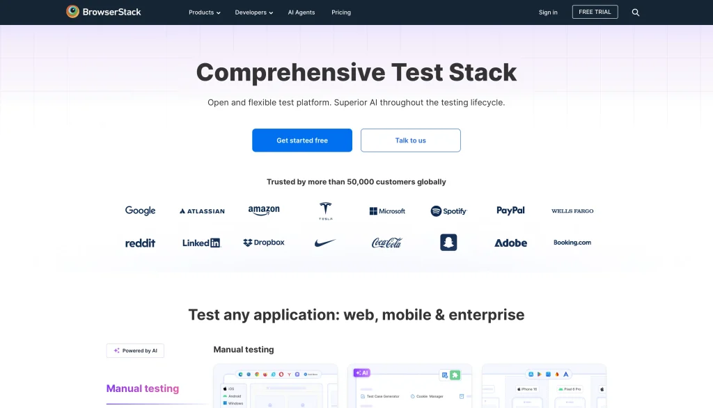Viewport: 713px width, 408px height.
Task: Click the Spotify logo in the customers row
Action: 448,211
